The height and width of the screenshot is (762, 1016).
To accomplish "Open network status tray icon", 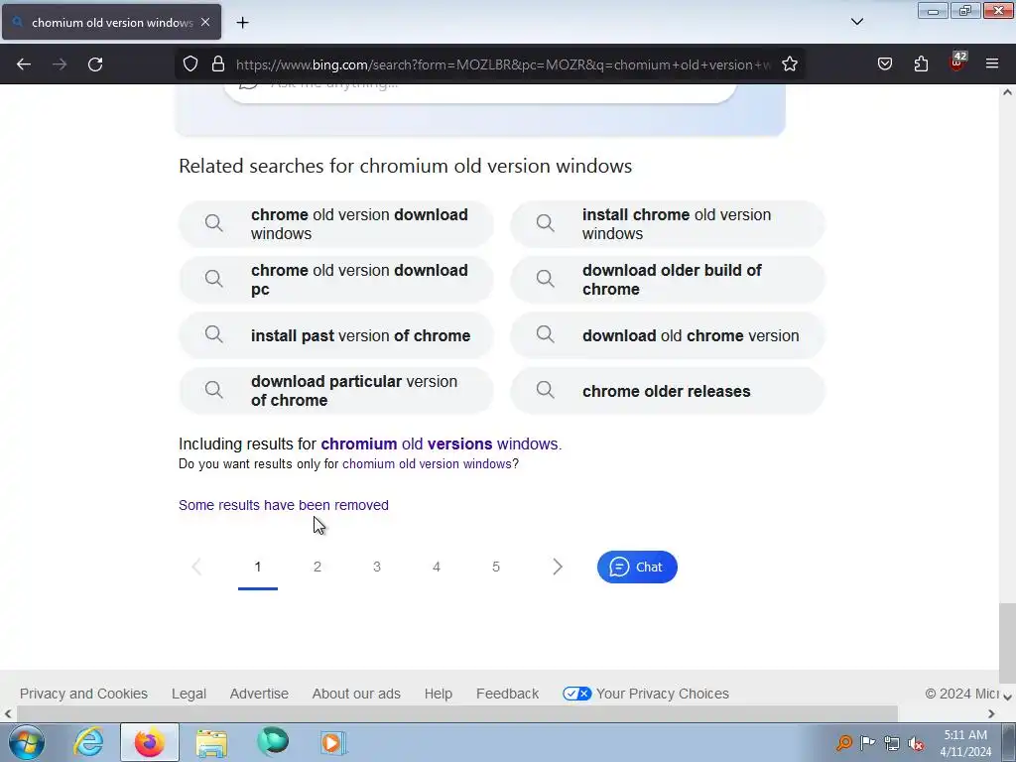I will click(x=892, y=743).
